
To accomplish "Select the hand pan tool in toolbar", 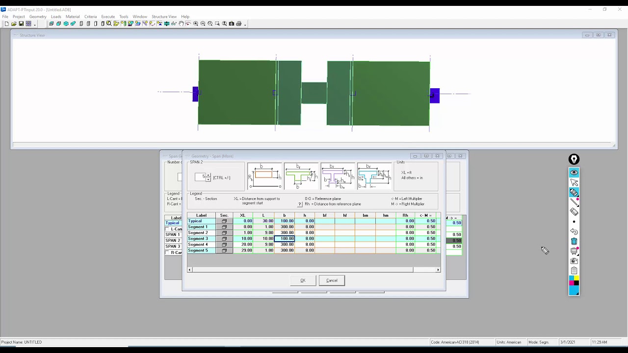I will [x=182, y=24].
